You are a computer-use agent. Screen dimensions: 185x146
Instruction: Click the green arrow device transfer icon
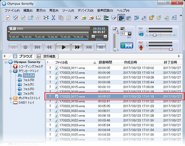coord(166,18)
